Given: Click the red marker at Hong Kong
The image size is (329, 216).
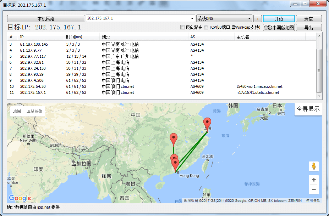Looking at the screenshot, I should [x=176, y=163].
